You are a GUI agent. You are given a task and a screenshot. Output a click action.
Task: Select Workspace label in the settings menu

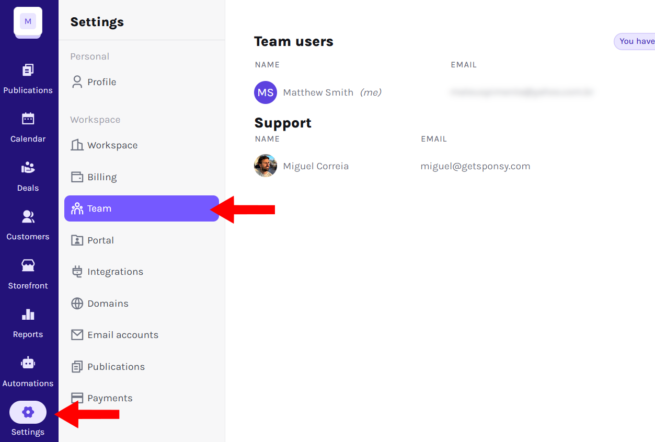pyautogui.click(x=112, y=145)
